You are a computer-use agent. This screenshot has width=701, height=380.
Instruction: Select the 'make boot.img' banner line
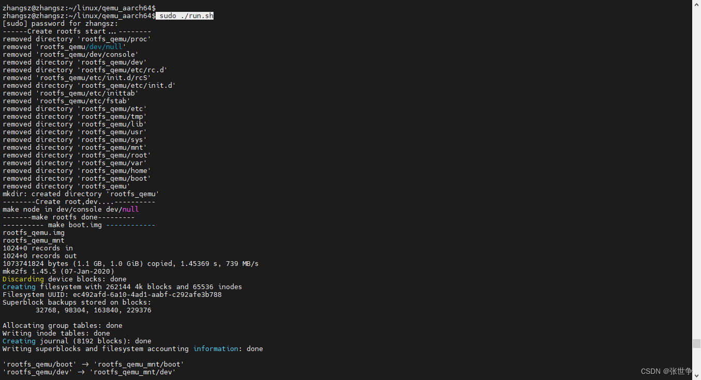click(x=79, y=225)
